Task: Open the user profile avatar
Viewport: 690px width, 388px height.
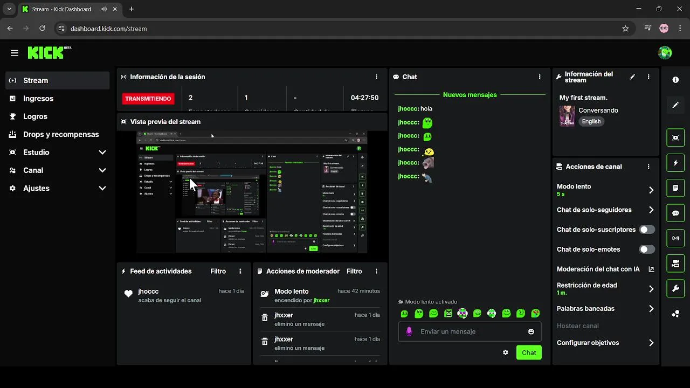Action: coord(665,52)
